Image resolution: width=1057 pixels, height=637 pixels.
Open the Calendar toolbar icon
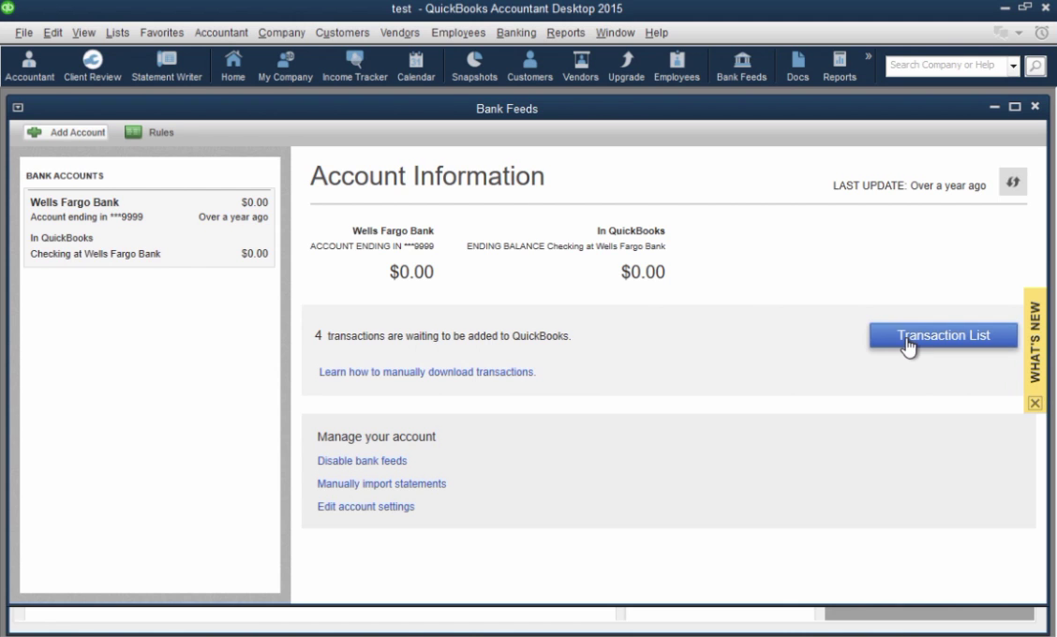coord(416,67)
